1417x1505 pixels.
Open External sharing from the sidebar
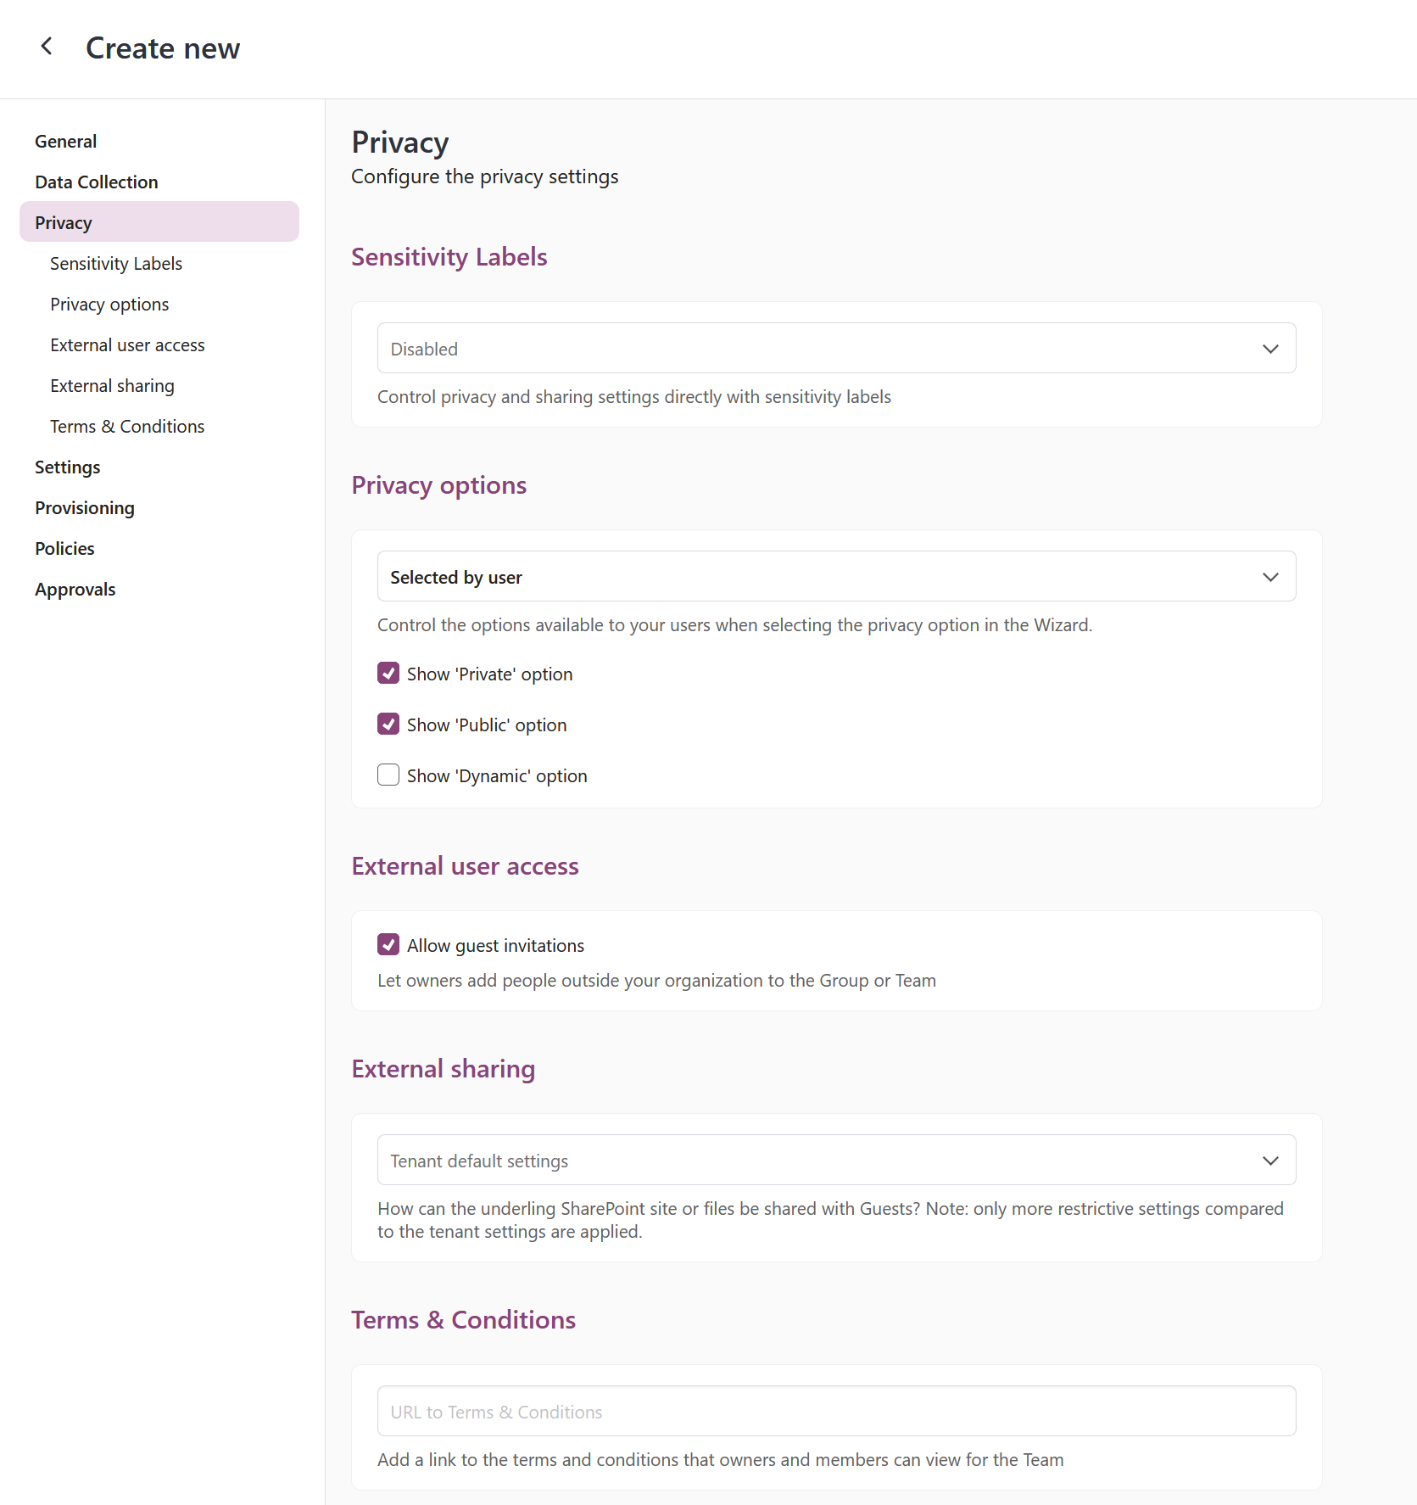click(x=112, y=385)
